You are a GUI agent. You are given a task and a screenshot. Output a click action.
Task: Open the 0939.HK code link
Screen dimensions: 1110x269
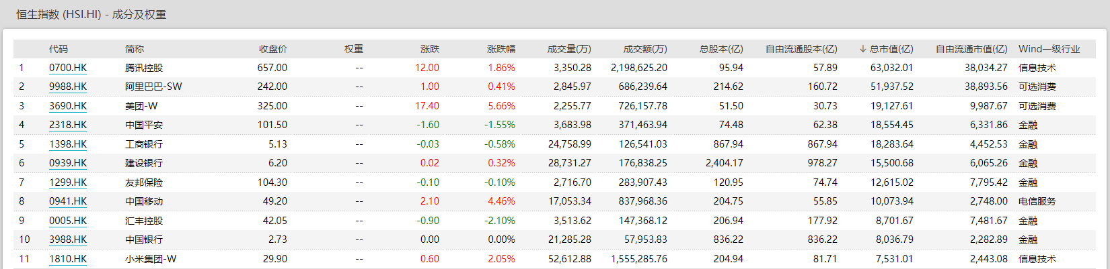click(x=68, y=163)
